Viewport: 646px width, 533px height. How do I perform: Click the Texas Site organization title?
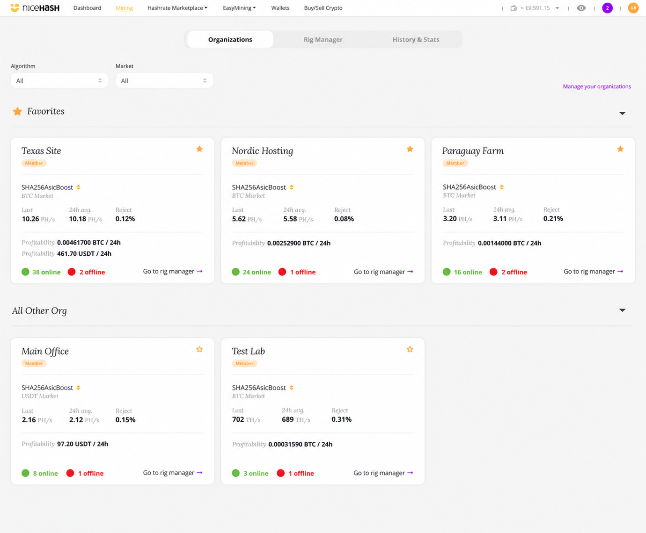(x=41, y=151)
